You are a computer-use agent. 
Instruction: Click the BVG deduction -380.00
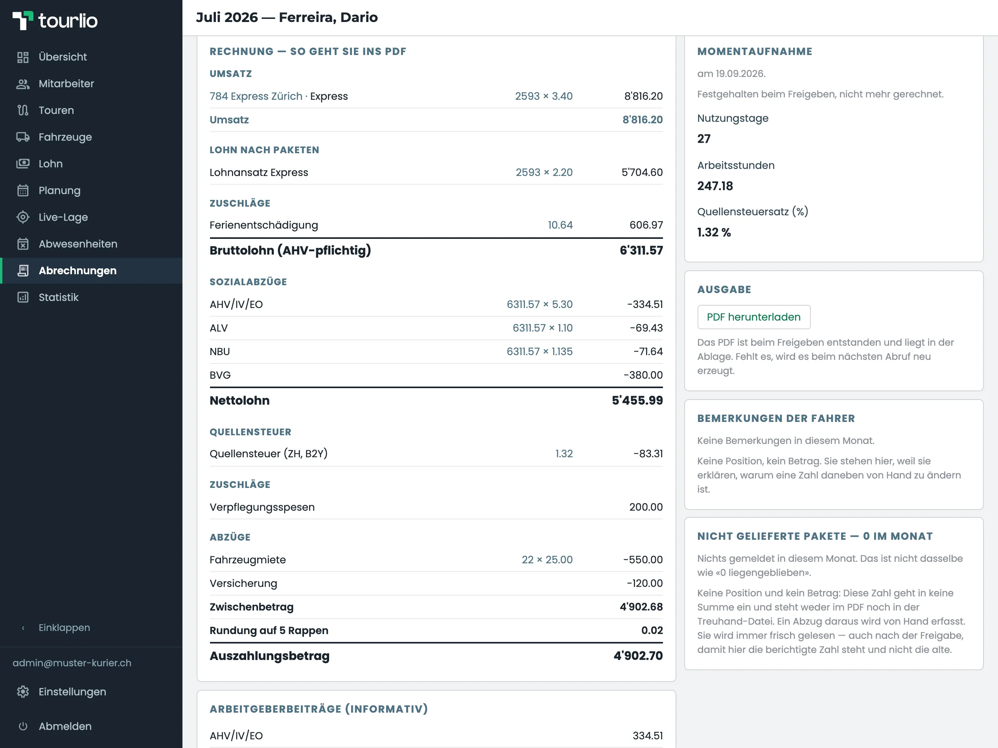tap(643, 375)
